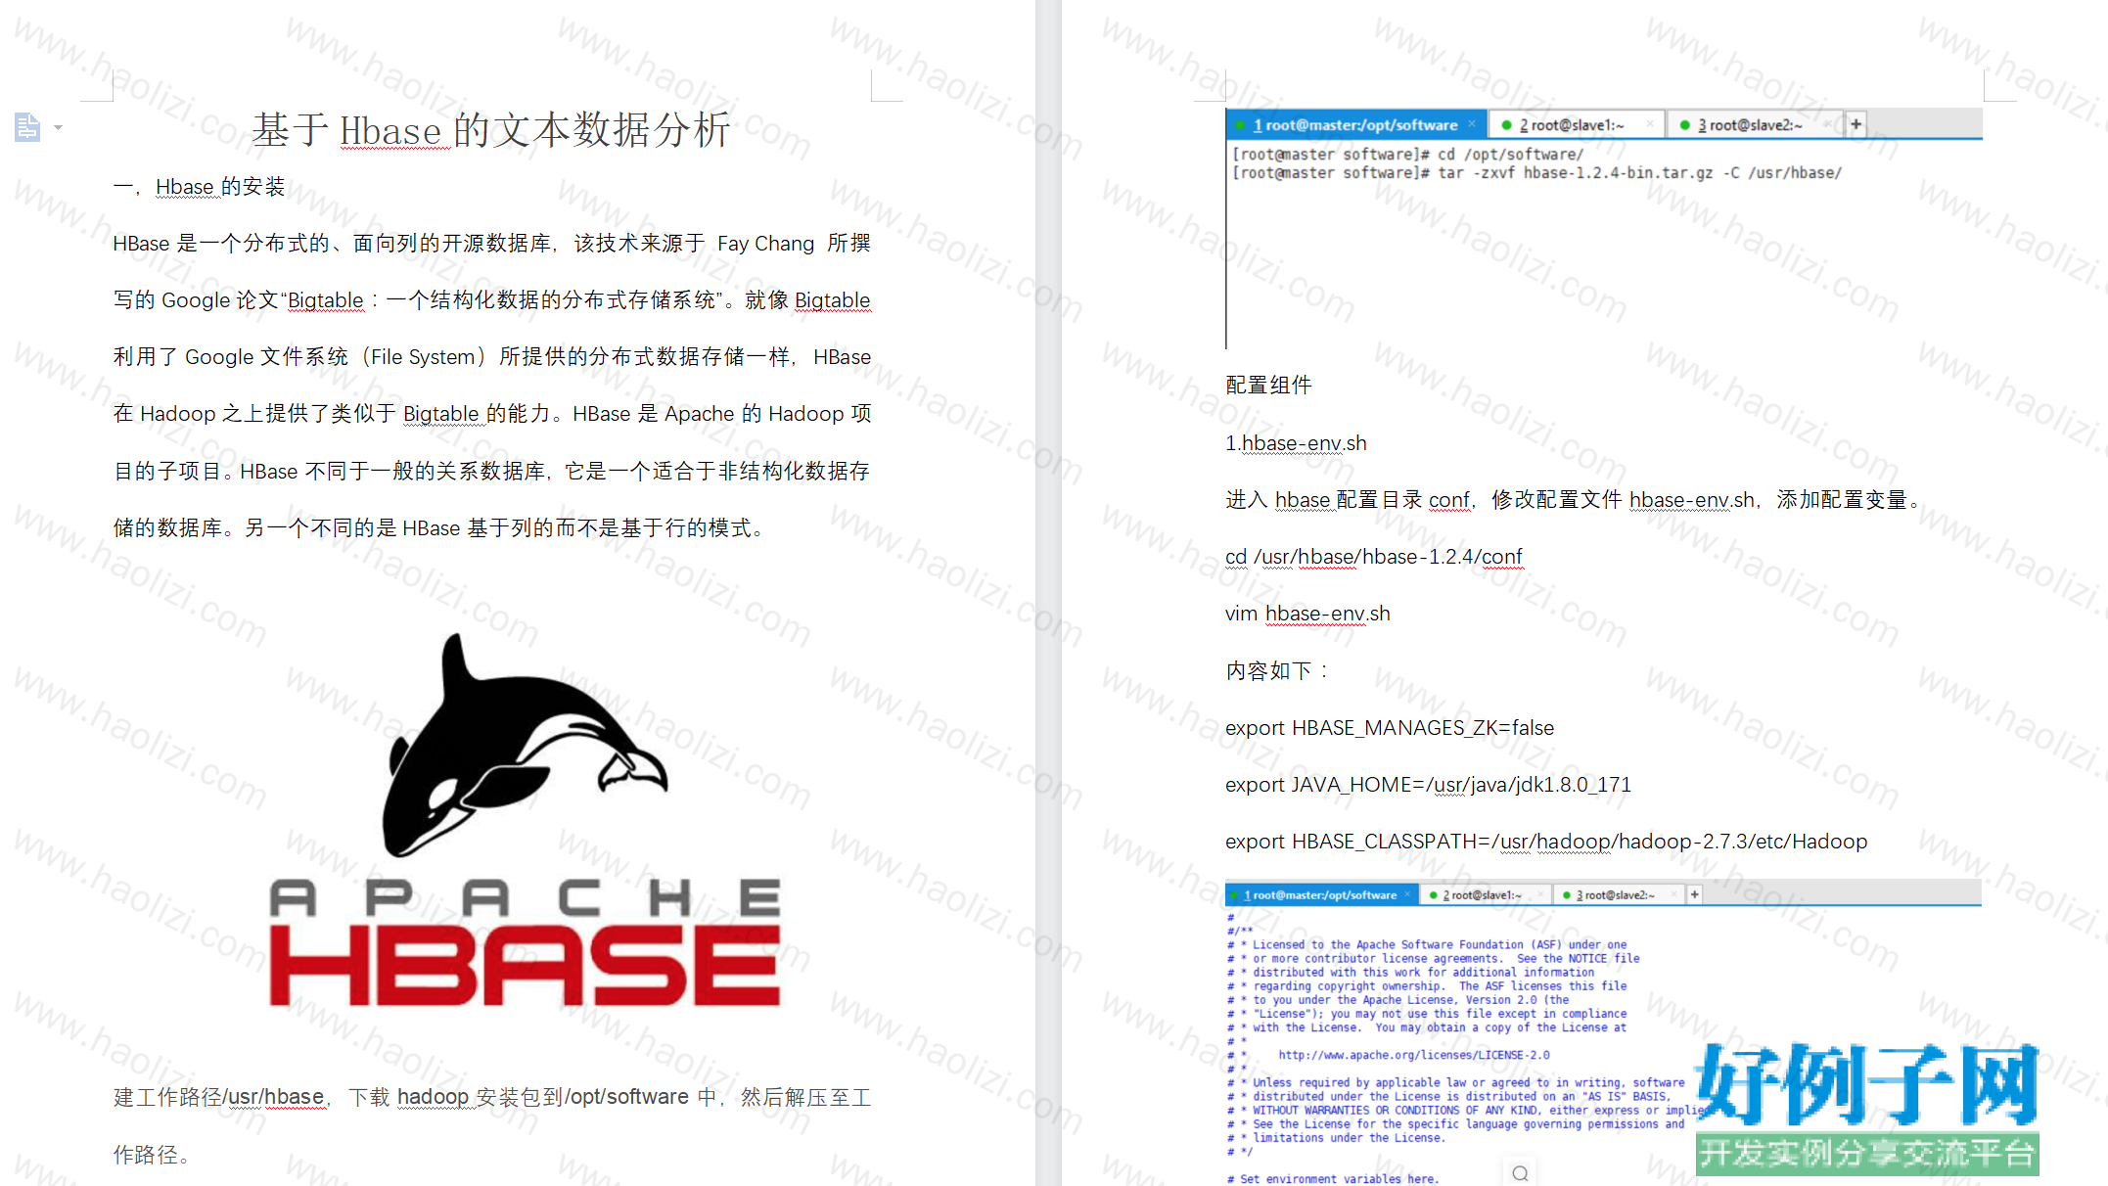Click the line 1.hbase-env.sh
Image resolution: width=2108 pixels, height=1186 pixels.
pyautogui.click(x=1296, y=443)
